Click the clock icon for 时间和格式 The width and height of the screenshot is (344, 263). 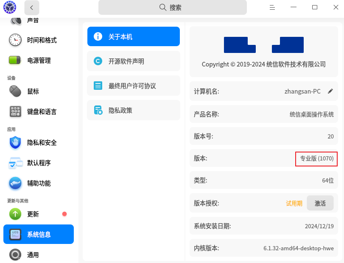[x=15, y=40]
